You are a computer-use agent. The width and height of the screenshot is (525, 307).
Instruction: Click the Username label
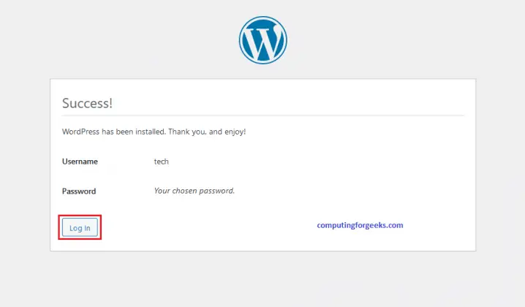(x=80, y=162)
